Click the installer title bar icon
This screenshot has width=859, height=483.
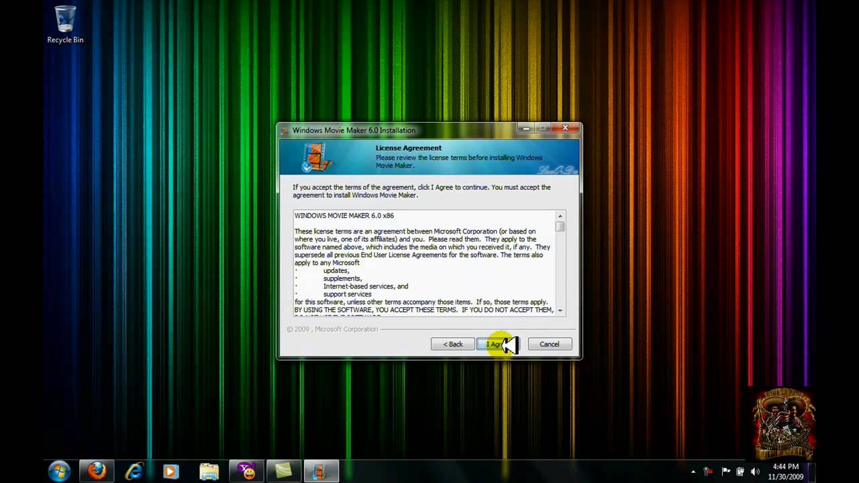(285, 130)
